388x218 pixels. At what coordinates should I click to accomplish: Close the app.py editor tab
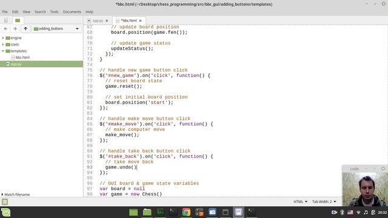coord(107,21)
